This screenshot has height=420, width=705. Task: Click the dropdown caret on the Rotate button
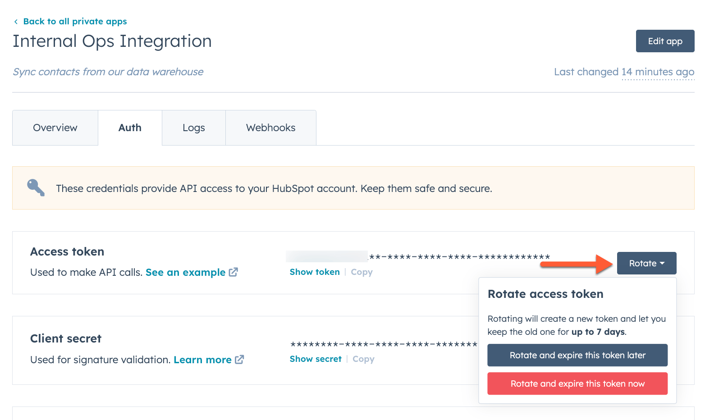pos(662,263)
